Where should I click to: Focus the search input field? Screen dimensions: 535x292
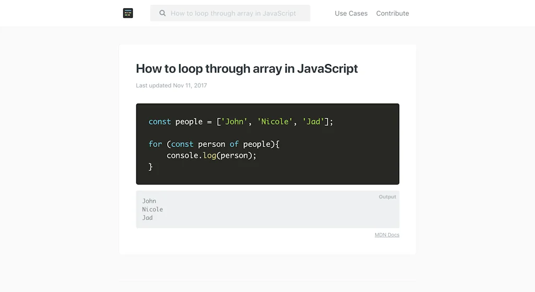coord(230,13)
